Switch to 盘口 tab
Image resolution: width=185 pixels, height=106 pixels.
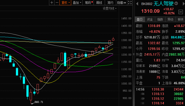tap(140, 19)
